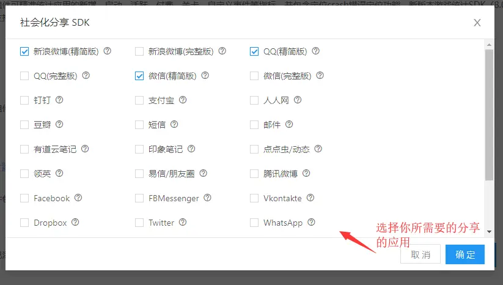Enable the 微信(完整版) checkbox

254,76
